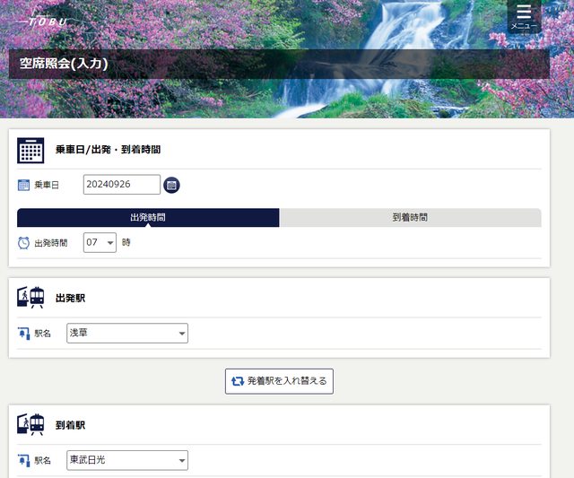Click the arrival station train icon

click(x=30, y=424)
